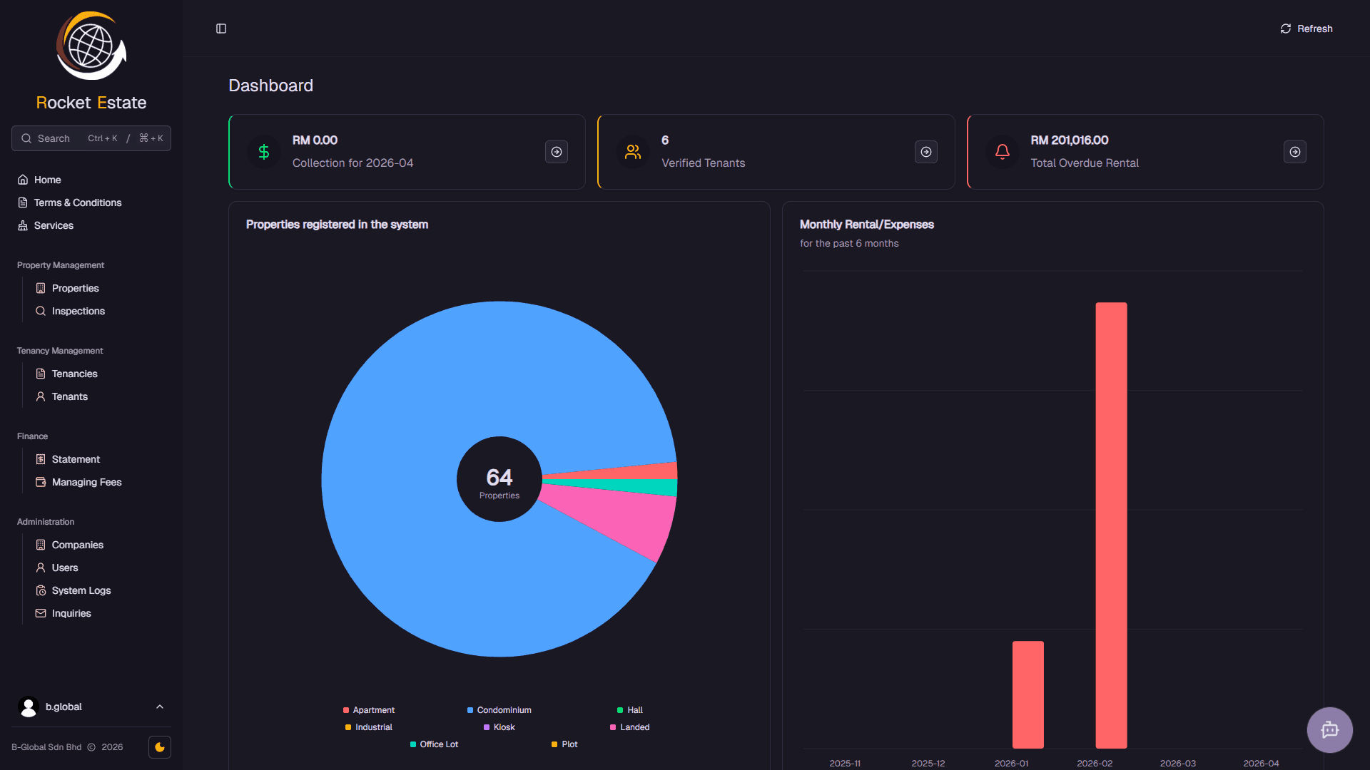Open Verified Tenants card arrow icon
The width and height of the screenshot is (1370, 770).
click(925, 152)
